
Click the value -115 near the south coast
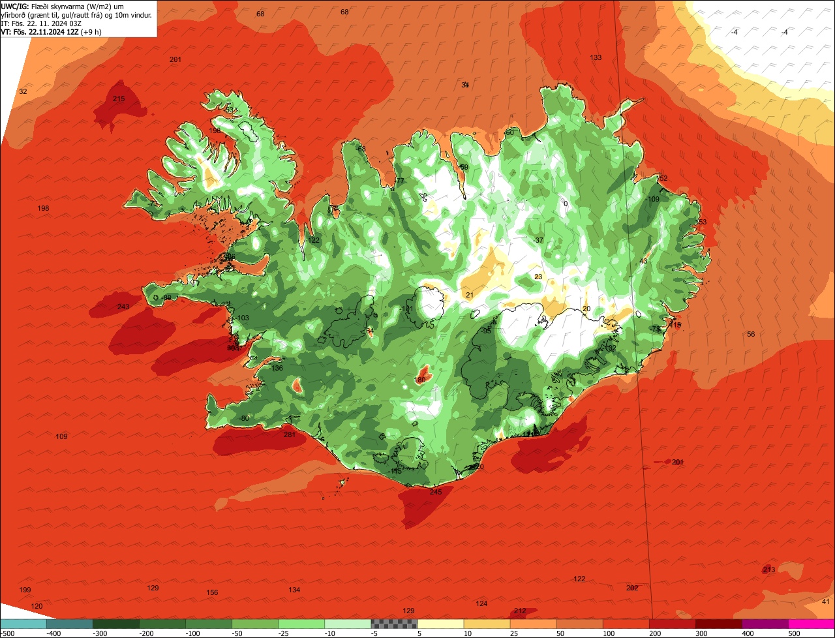(395, 472)
